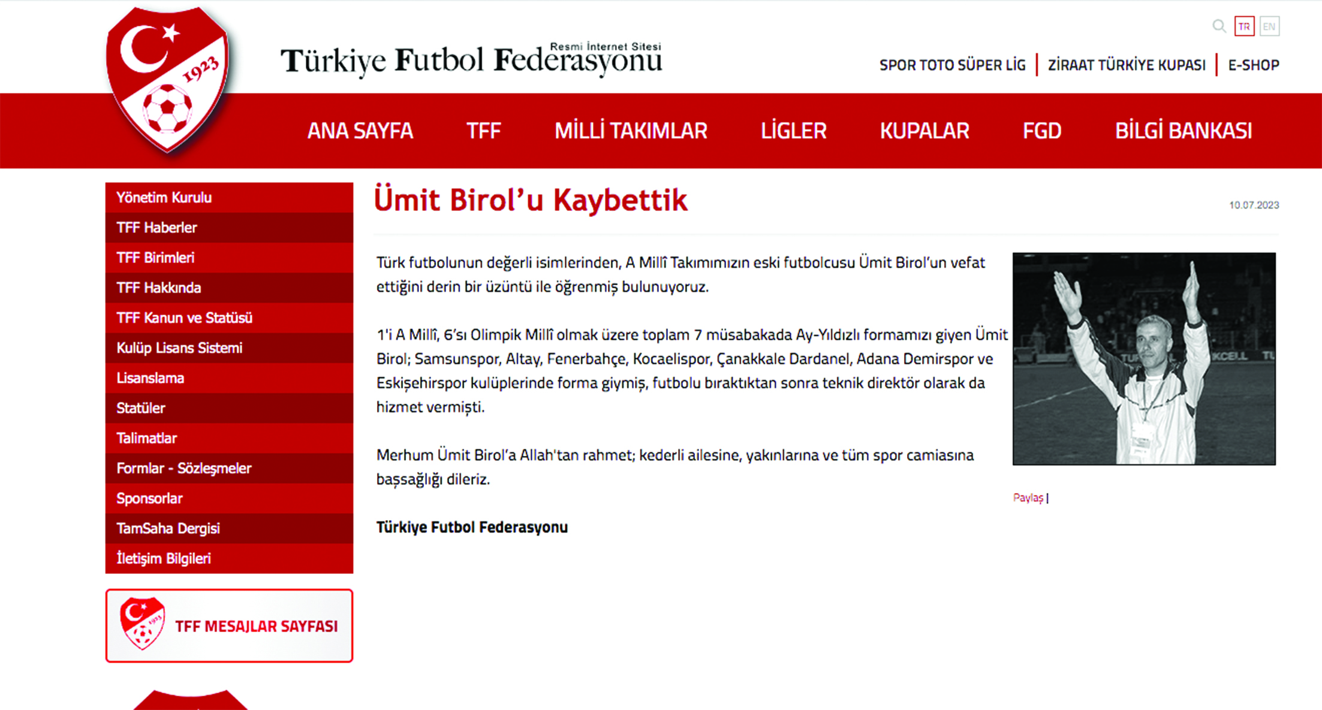Select TFF Haberler in sidebar
1322x710 pixels.
pos(229,228)
